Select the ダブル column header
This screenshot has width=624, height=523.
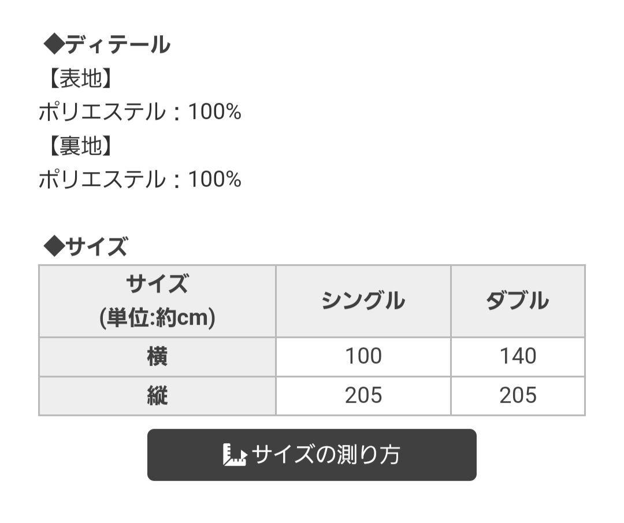(x=518, y=301)
